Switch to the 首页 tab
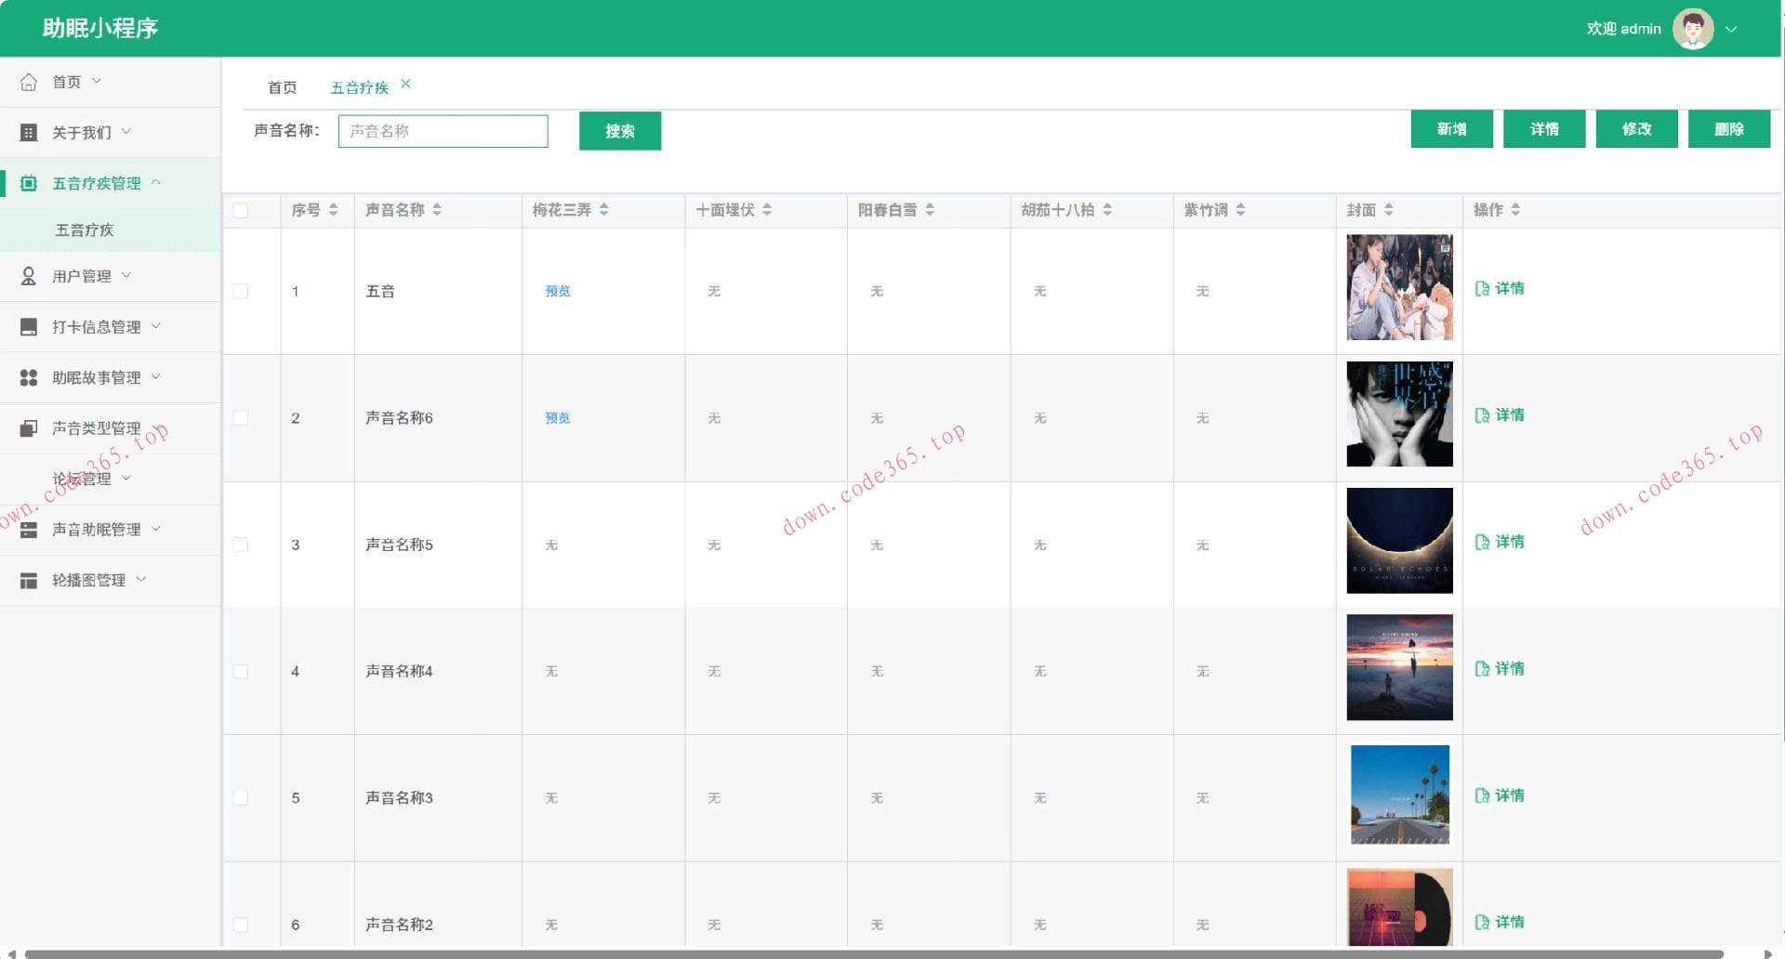The width and height of the screenshot is (1785, 959). point(282,87)
